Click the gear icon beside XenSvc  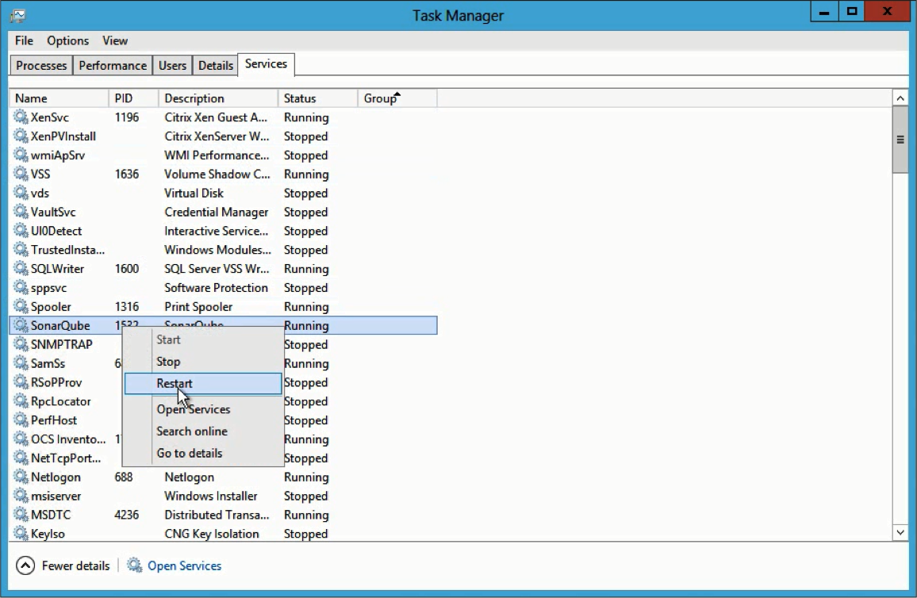tap(21, 117)
